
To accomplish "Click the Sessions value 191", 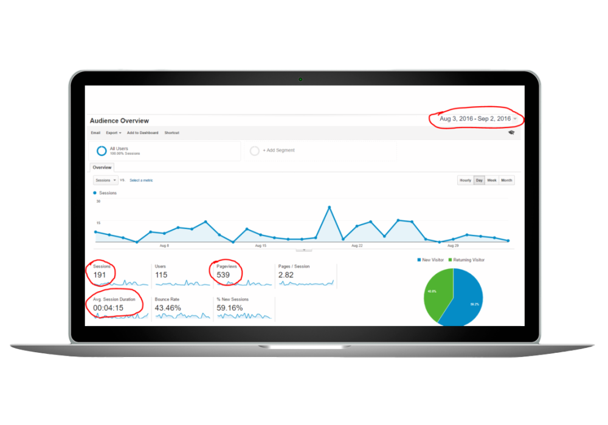I will pyautogui.click(x=100, y=275).
